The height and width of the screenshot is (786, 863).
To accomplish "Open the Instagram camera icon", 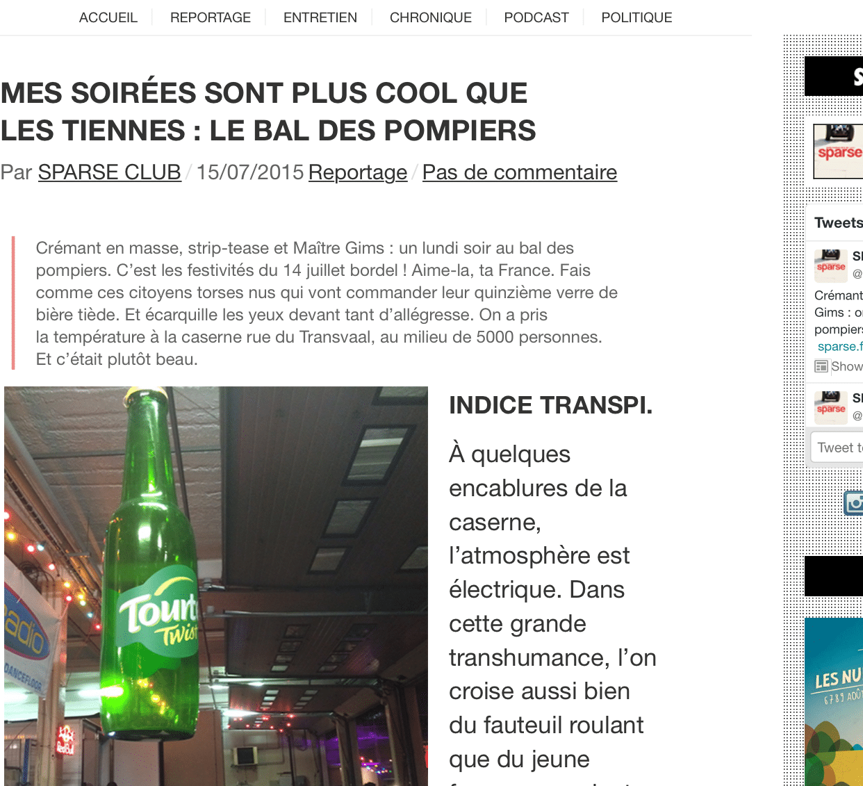I will (853, 502).
